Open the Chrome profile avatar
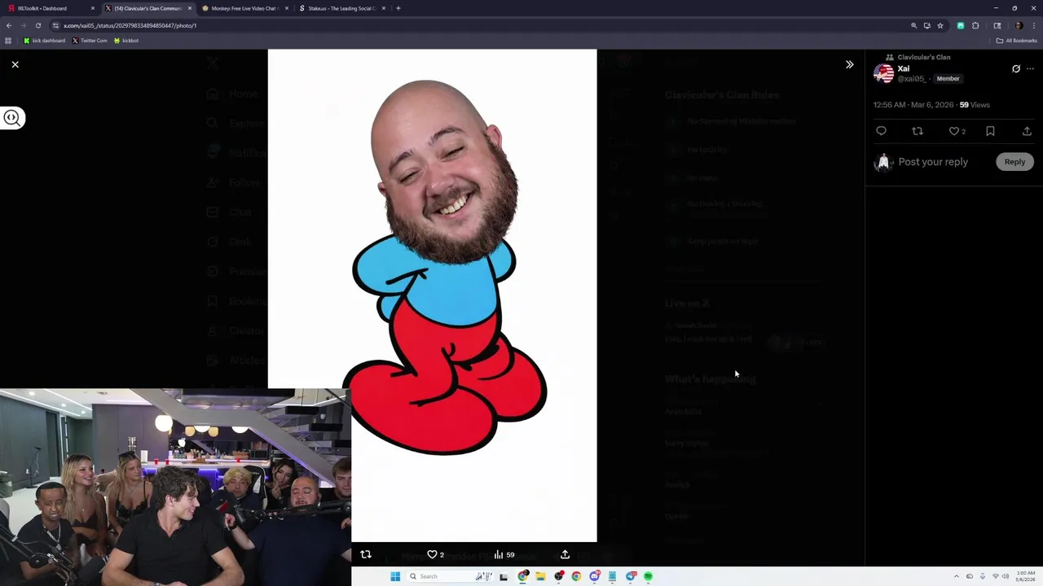 (1019, 25)
